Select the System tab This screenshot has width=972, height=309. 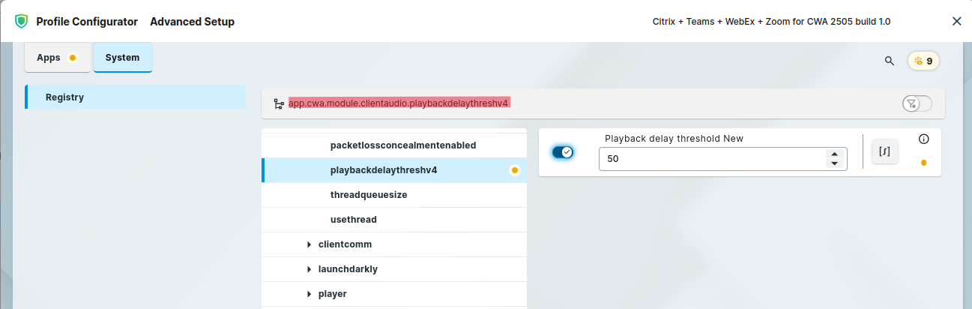[x=122, y=58]
